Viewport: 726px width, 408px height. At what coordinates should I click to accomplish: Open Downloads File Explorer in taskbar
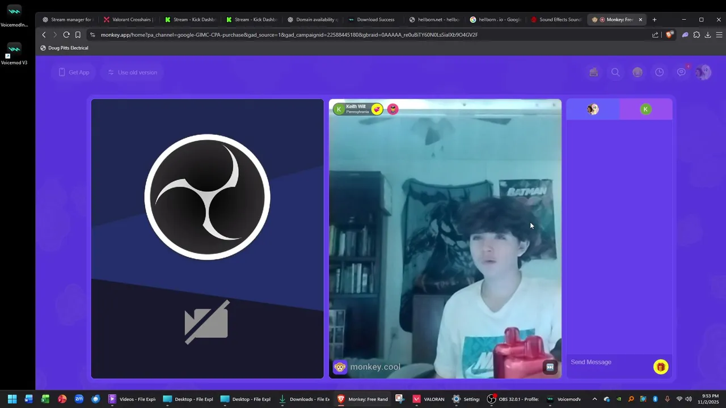pyautogui.click(x=304, y=399)
